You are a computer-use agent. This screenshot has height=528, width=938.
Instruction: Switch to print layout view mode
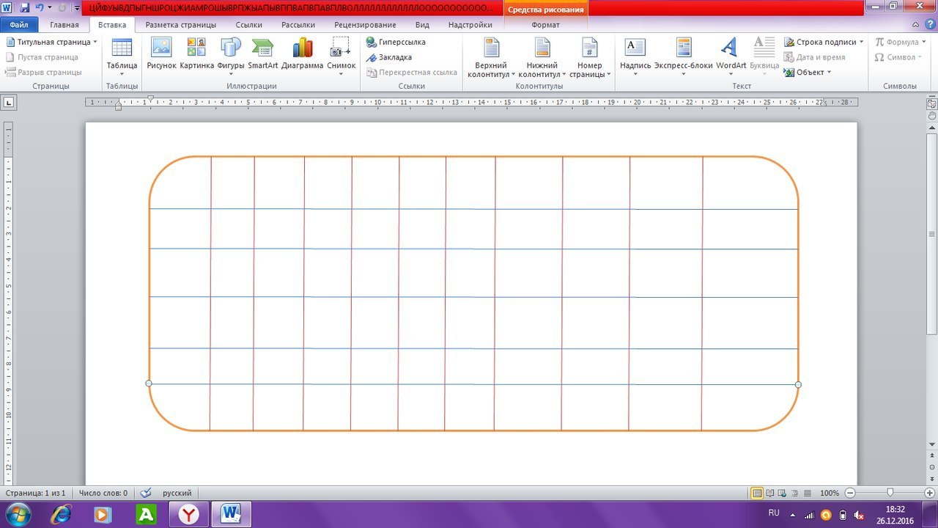758,494
